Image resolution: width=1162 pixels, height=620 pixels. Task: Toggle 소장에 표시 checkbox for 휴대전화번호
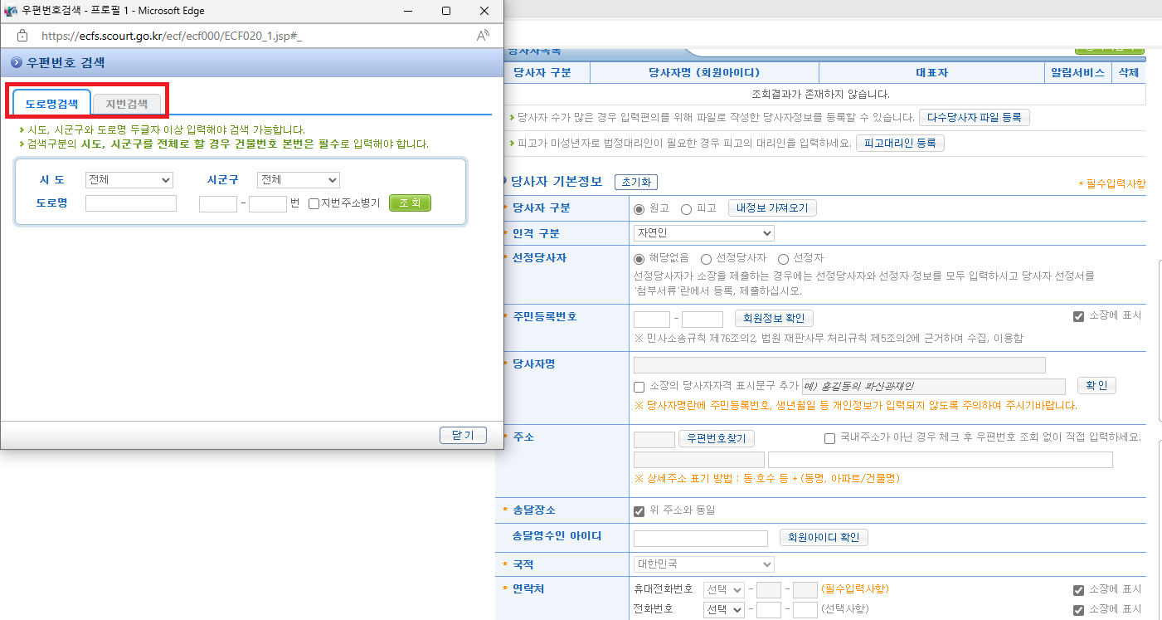pos(1078,590)
